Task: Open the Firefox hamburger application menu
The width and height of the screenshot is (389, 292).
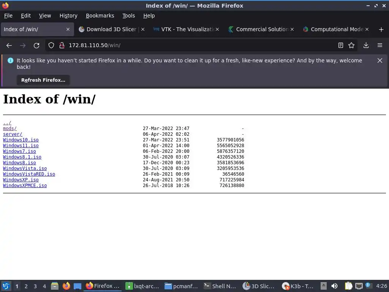Action: (x=380, y=45)
